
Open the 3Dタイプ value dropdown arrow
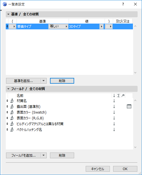[x=101, y=26]
